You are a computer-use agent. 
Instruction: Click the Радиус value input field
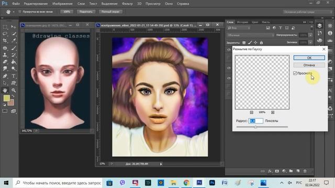click(x=256, y=121)
